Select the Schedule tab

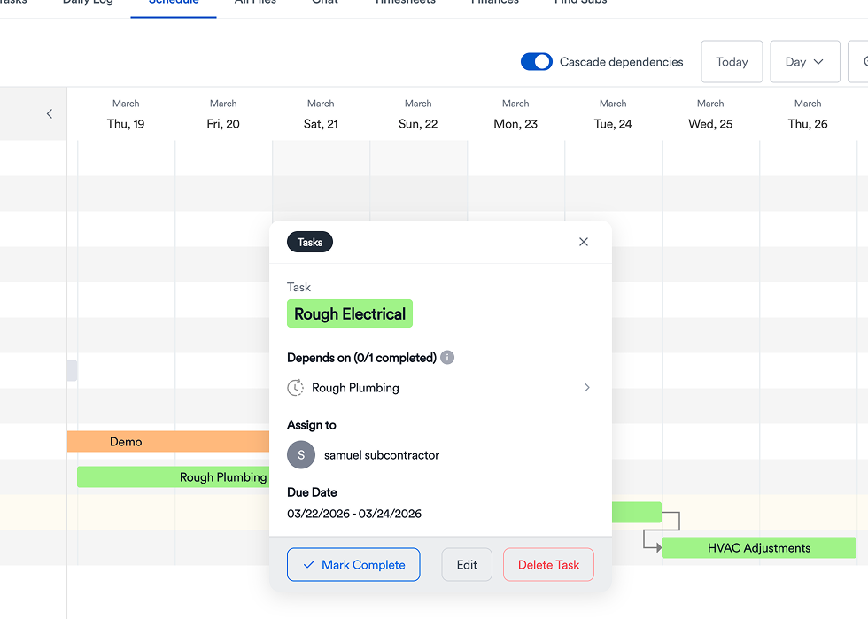(174, 4)
